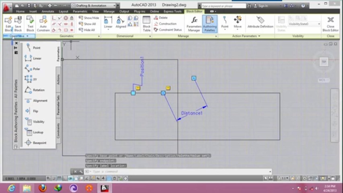
Task: Open the Insert ribbon tab
Action: 33,12
